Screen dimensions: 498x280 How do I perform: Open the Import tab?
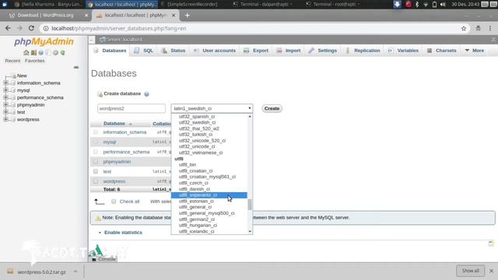pyautogui.click(x=289, y=51)
